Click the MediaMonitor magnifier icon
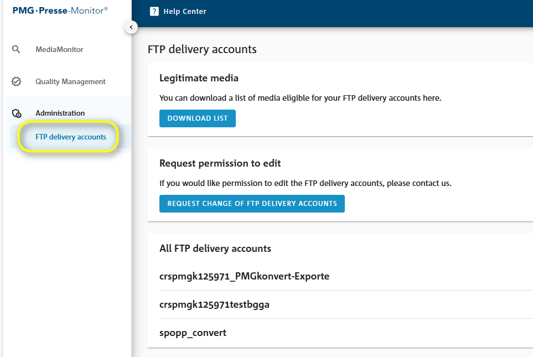This screenshot has width=533, height=357. (x=16, y=49)
